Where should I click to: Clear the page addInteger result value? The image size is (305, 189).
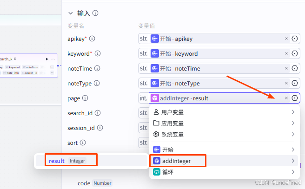286,98
